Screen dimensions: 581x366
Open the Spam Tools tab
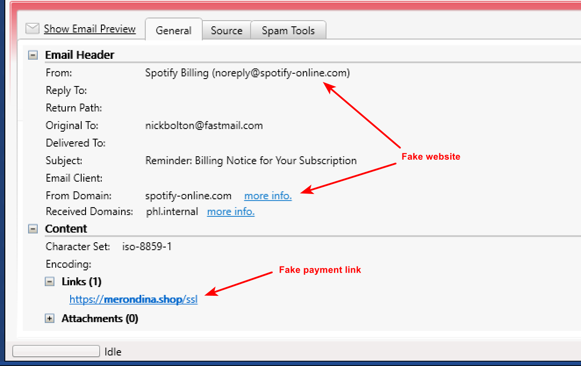(288, 30)
